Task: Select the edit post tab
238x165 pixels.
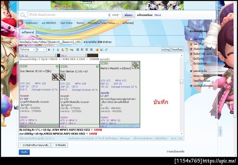Action: point(28,32)
